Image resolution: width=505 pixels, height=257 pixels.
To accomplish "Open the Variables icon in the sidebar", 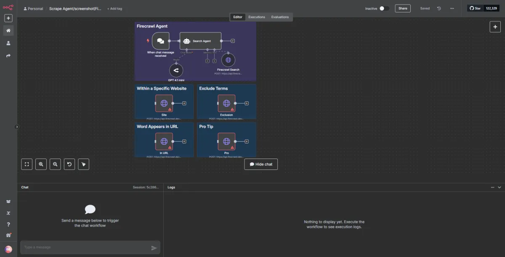I will (x=8, y=213).
